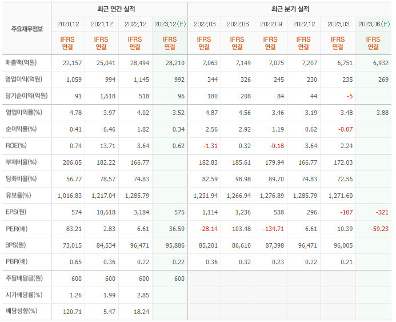The height and width of the screenshot is (322, 396).
Task: Click the red PER value -134.71
Action: (x=273, y=229)
